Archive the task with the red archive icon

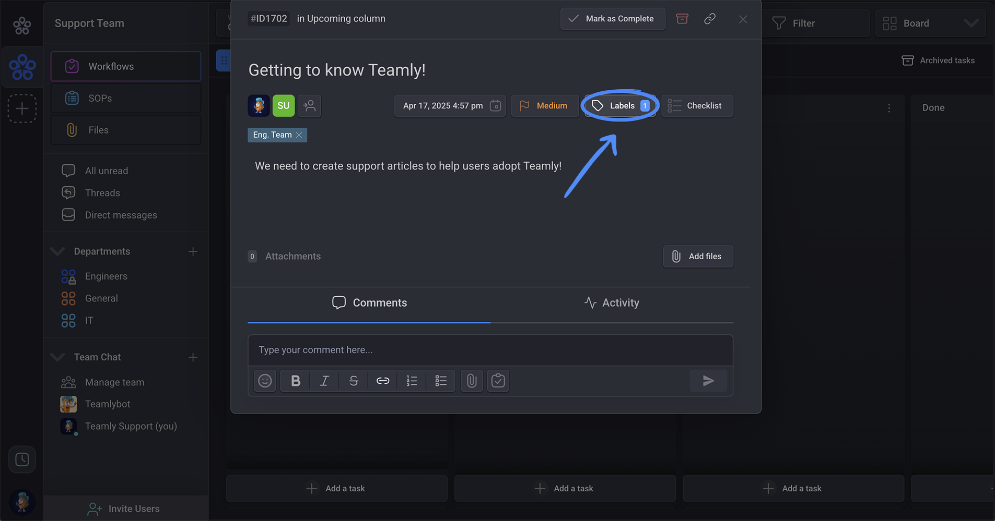coord(682,19)
